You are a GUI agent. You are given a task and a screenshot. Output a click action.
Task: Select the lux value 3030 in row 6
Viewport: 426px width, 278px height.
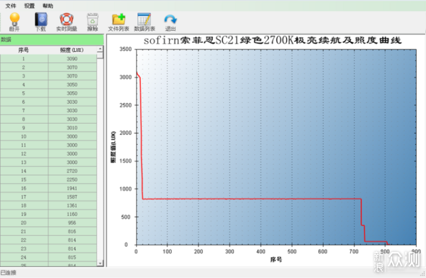pyautogui.click(x=72, y=102)
